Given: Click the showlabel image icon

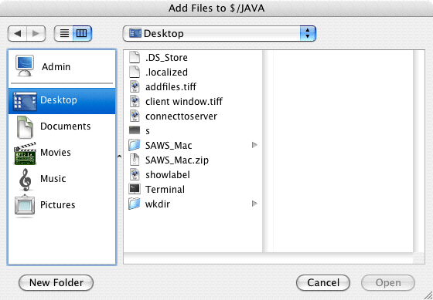Looking at the screenshot, I should click(135, 174).
